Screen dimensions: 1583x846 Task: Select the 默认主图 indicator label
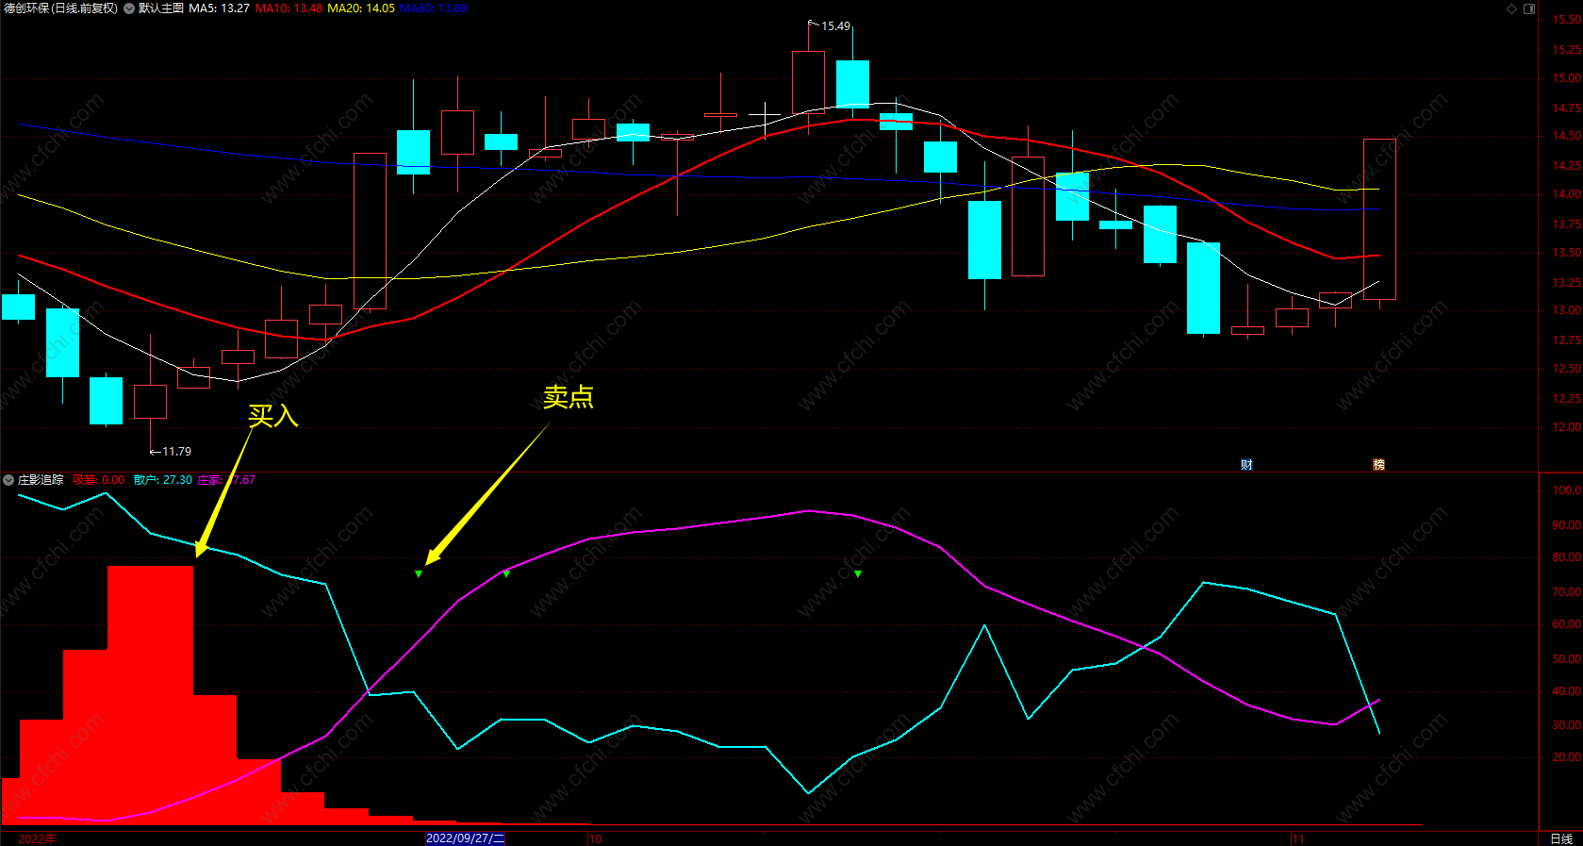161,8
